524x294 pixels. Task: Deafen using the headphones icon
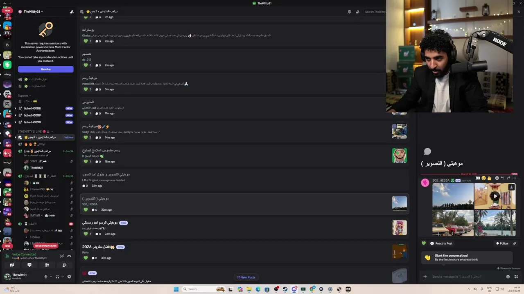(x=57, y=276)
